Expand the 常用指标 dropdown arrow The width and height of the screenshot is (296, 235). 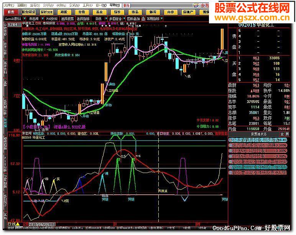tap(161, 19)
